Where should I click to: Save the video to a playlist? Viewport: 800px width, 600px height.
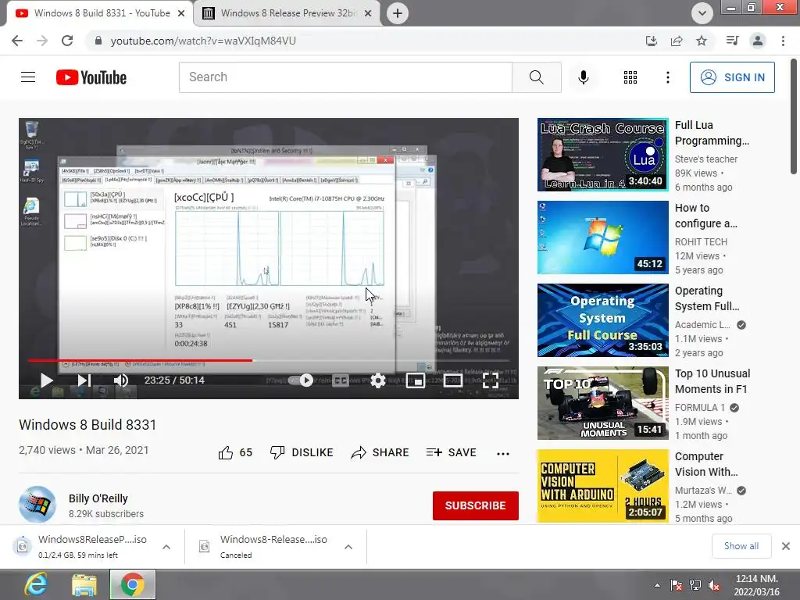(451, 452)
